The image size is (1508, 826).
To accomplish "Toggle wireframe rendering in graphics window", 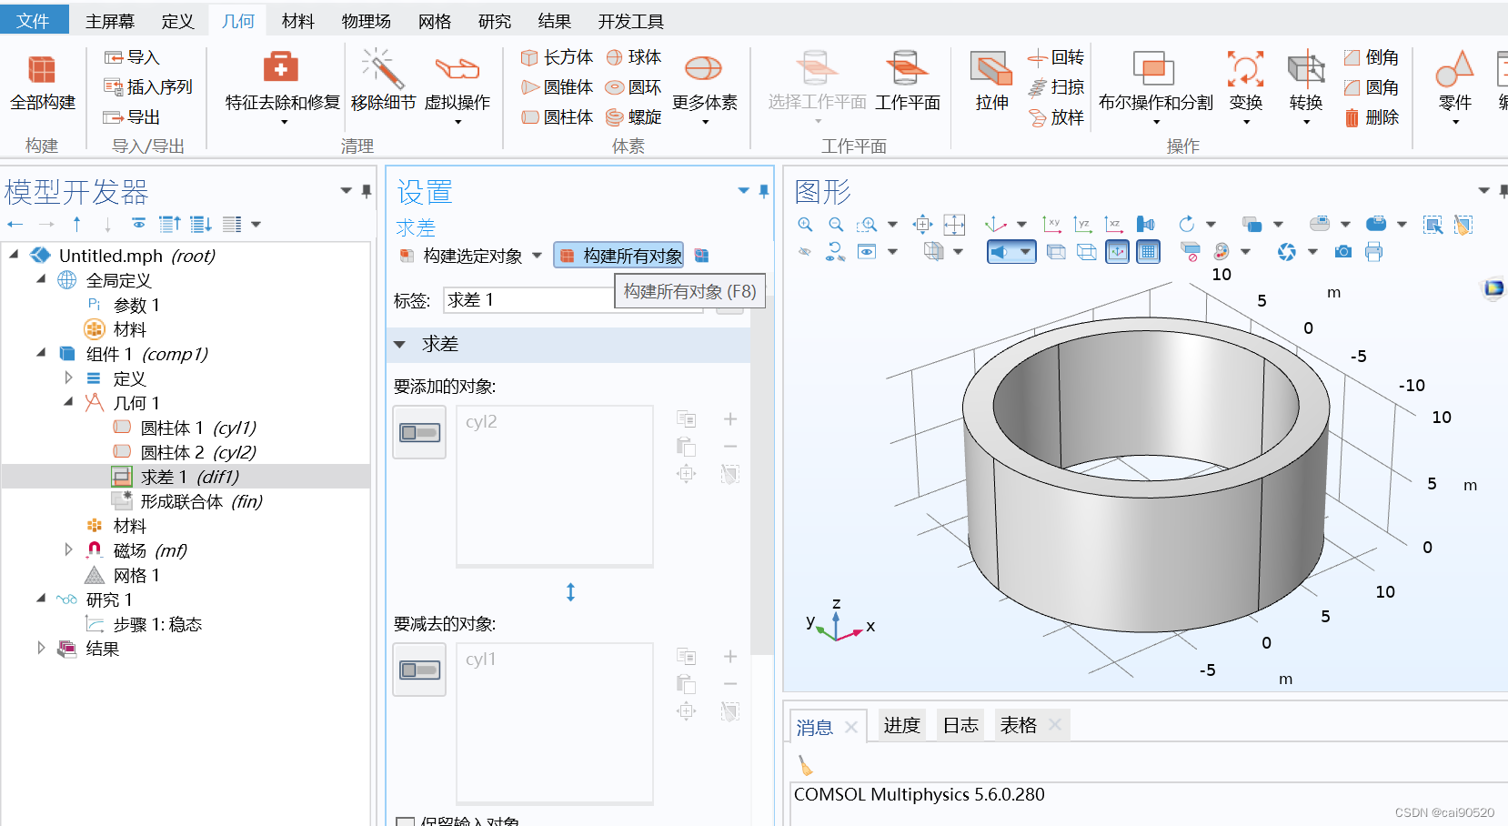I will pos(1087,252).
